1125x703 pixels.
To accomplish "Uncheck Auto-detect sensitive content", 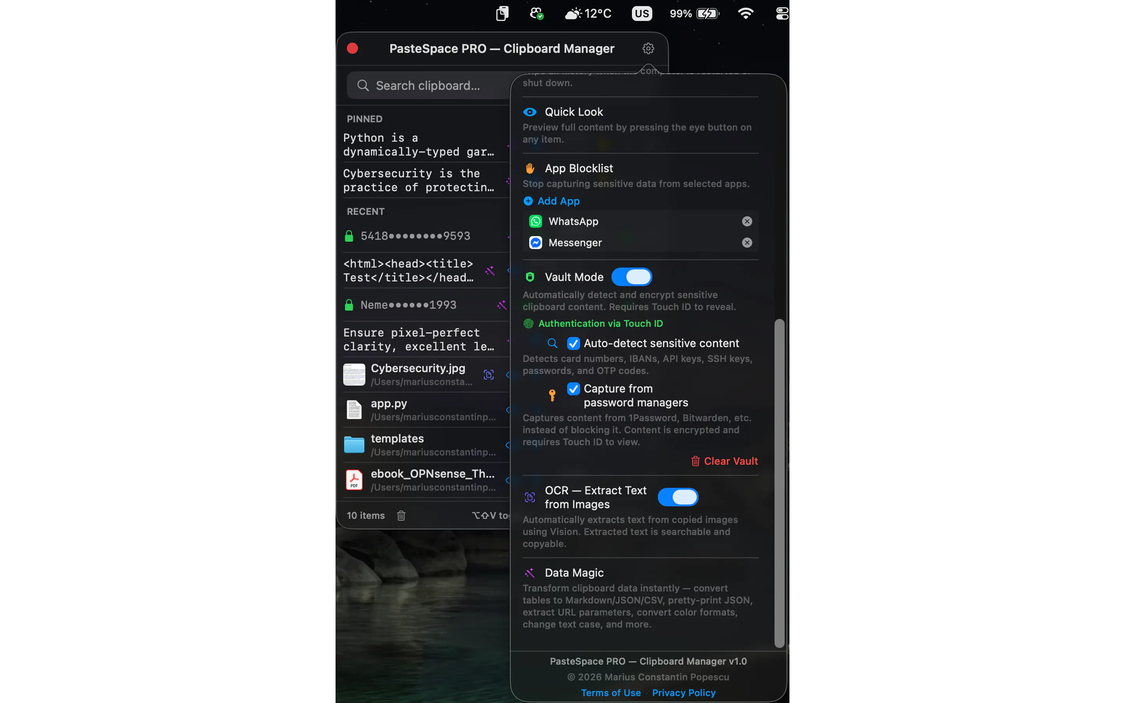I will point(573,344).
